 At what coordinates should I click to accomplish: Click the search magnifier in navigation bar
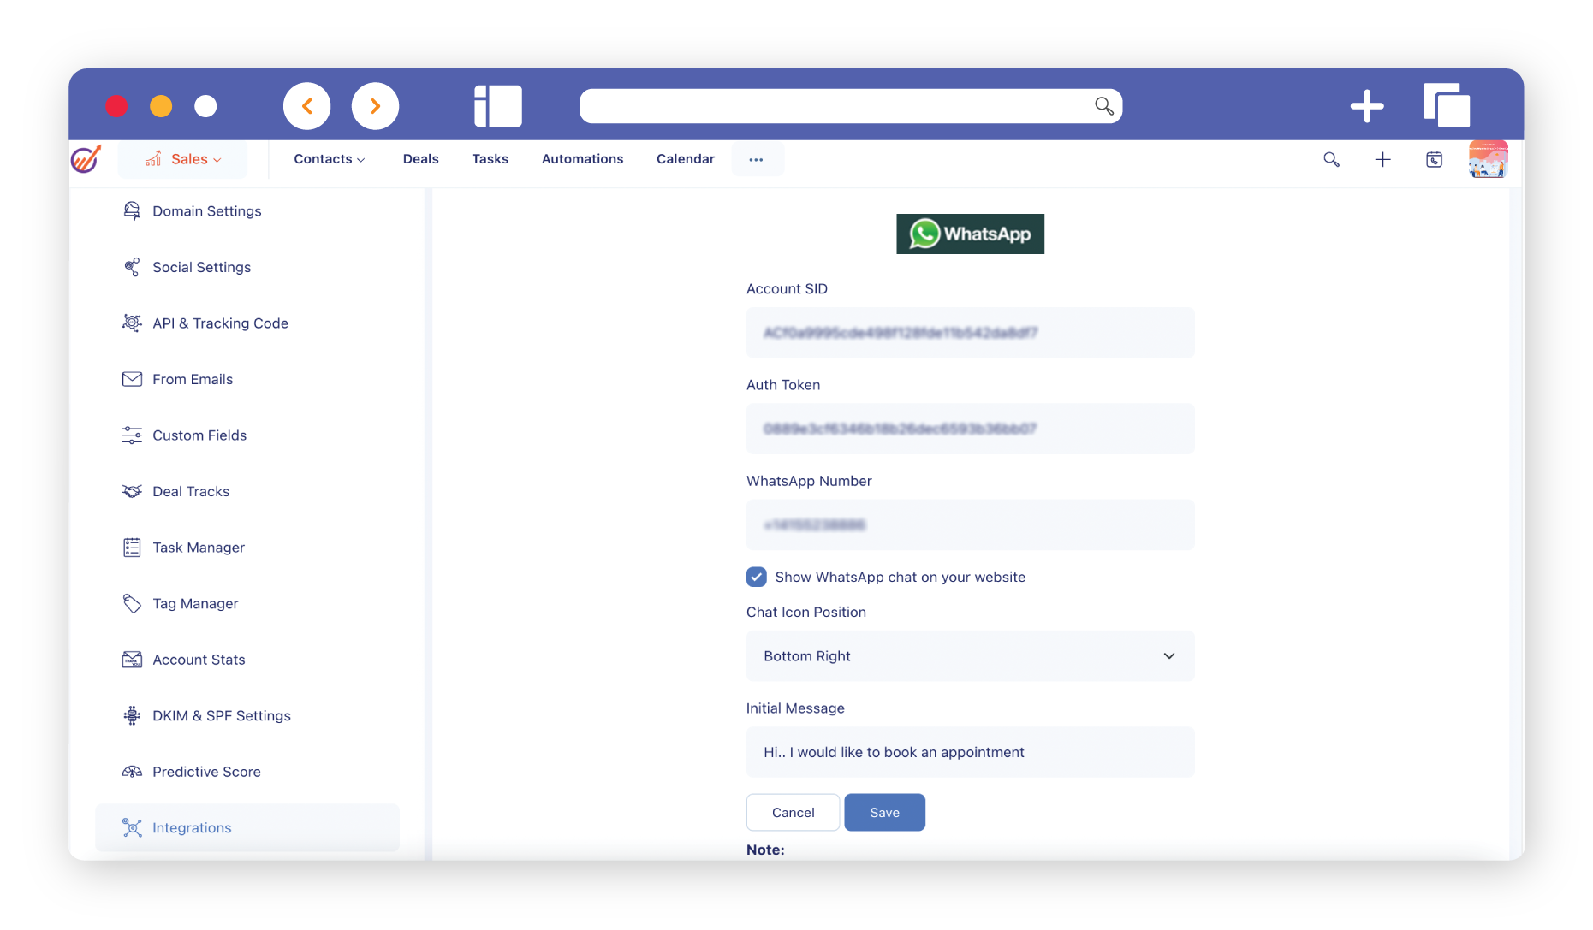1331,160
